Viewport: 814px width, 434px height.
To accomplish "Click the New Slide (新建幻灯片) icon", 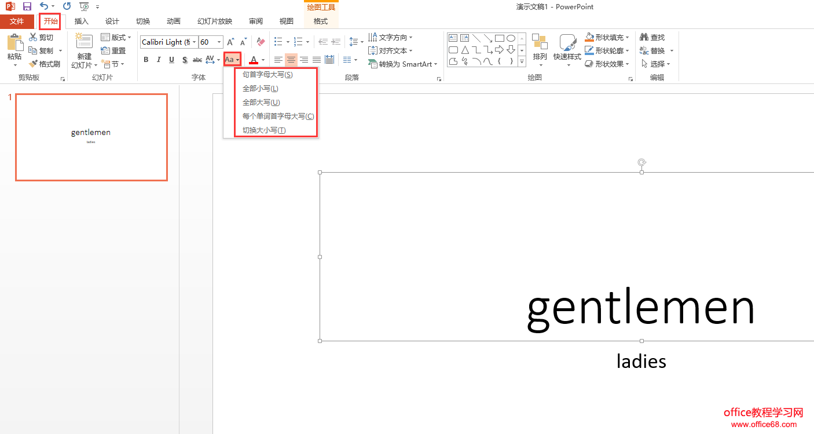I will (85, 42).
